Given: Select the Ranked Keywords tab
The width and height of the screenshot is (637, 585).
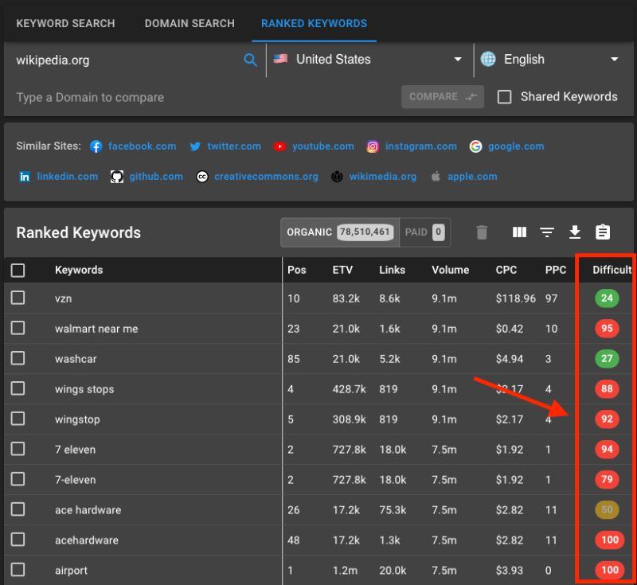Looking at the screenshot, I should (314, 24).
